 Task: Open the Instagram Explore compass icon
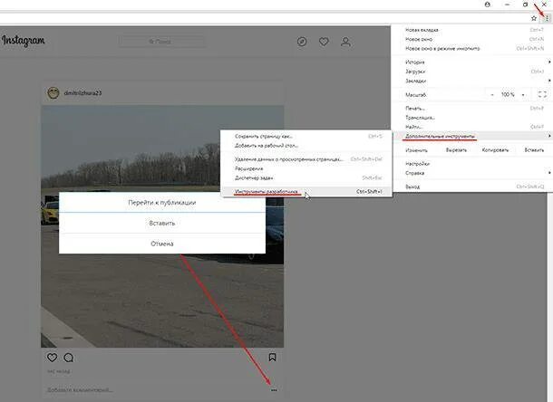click(302, 42)
